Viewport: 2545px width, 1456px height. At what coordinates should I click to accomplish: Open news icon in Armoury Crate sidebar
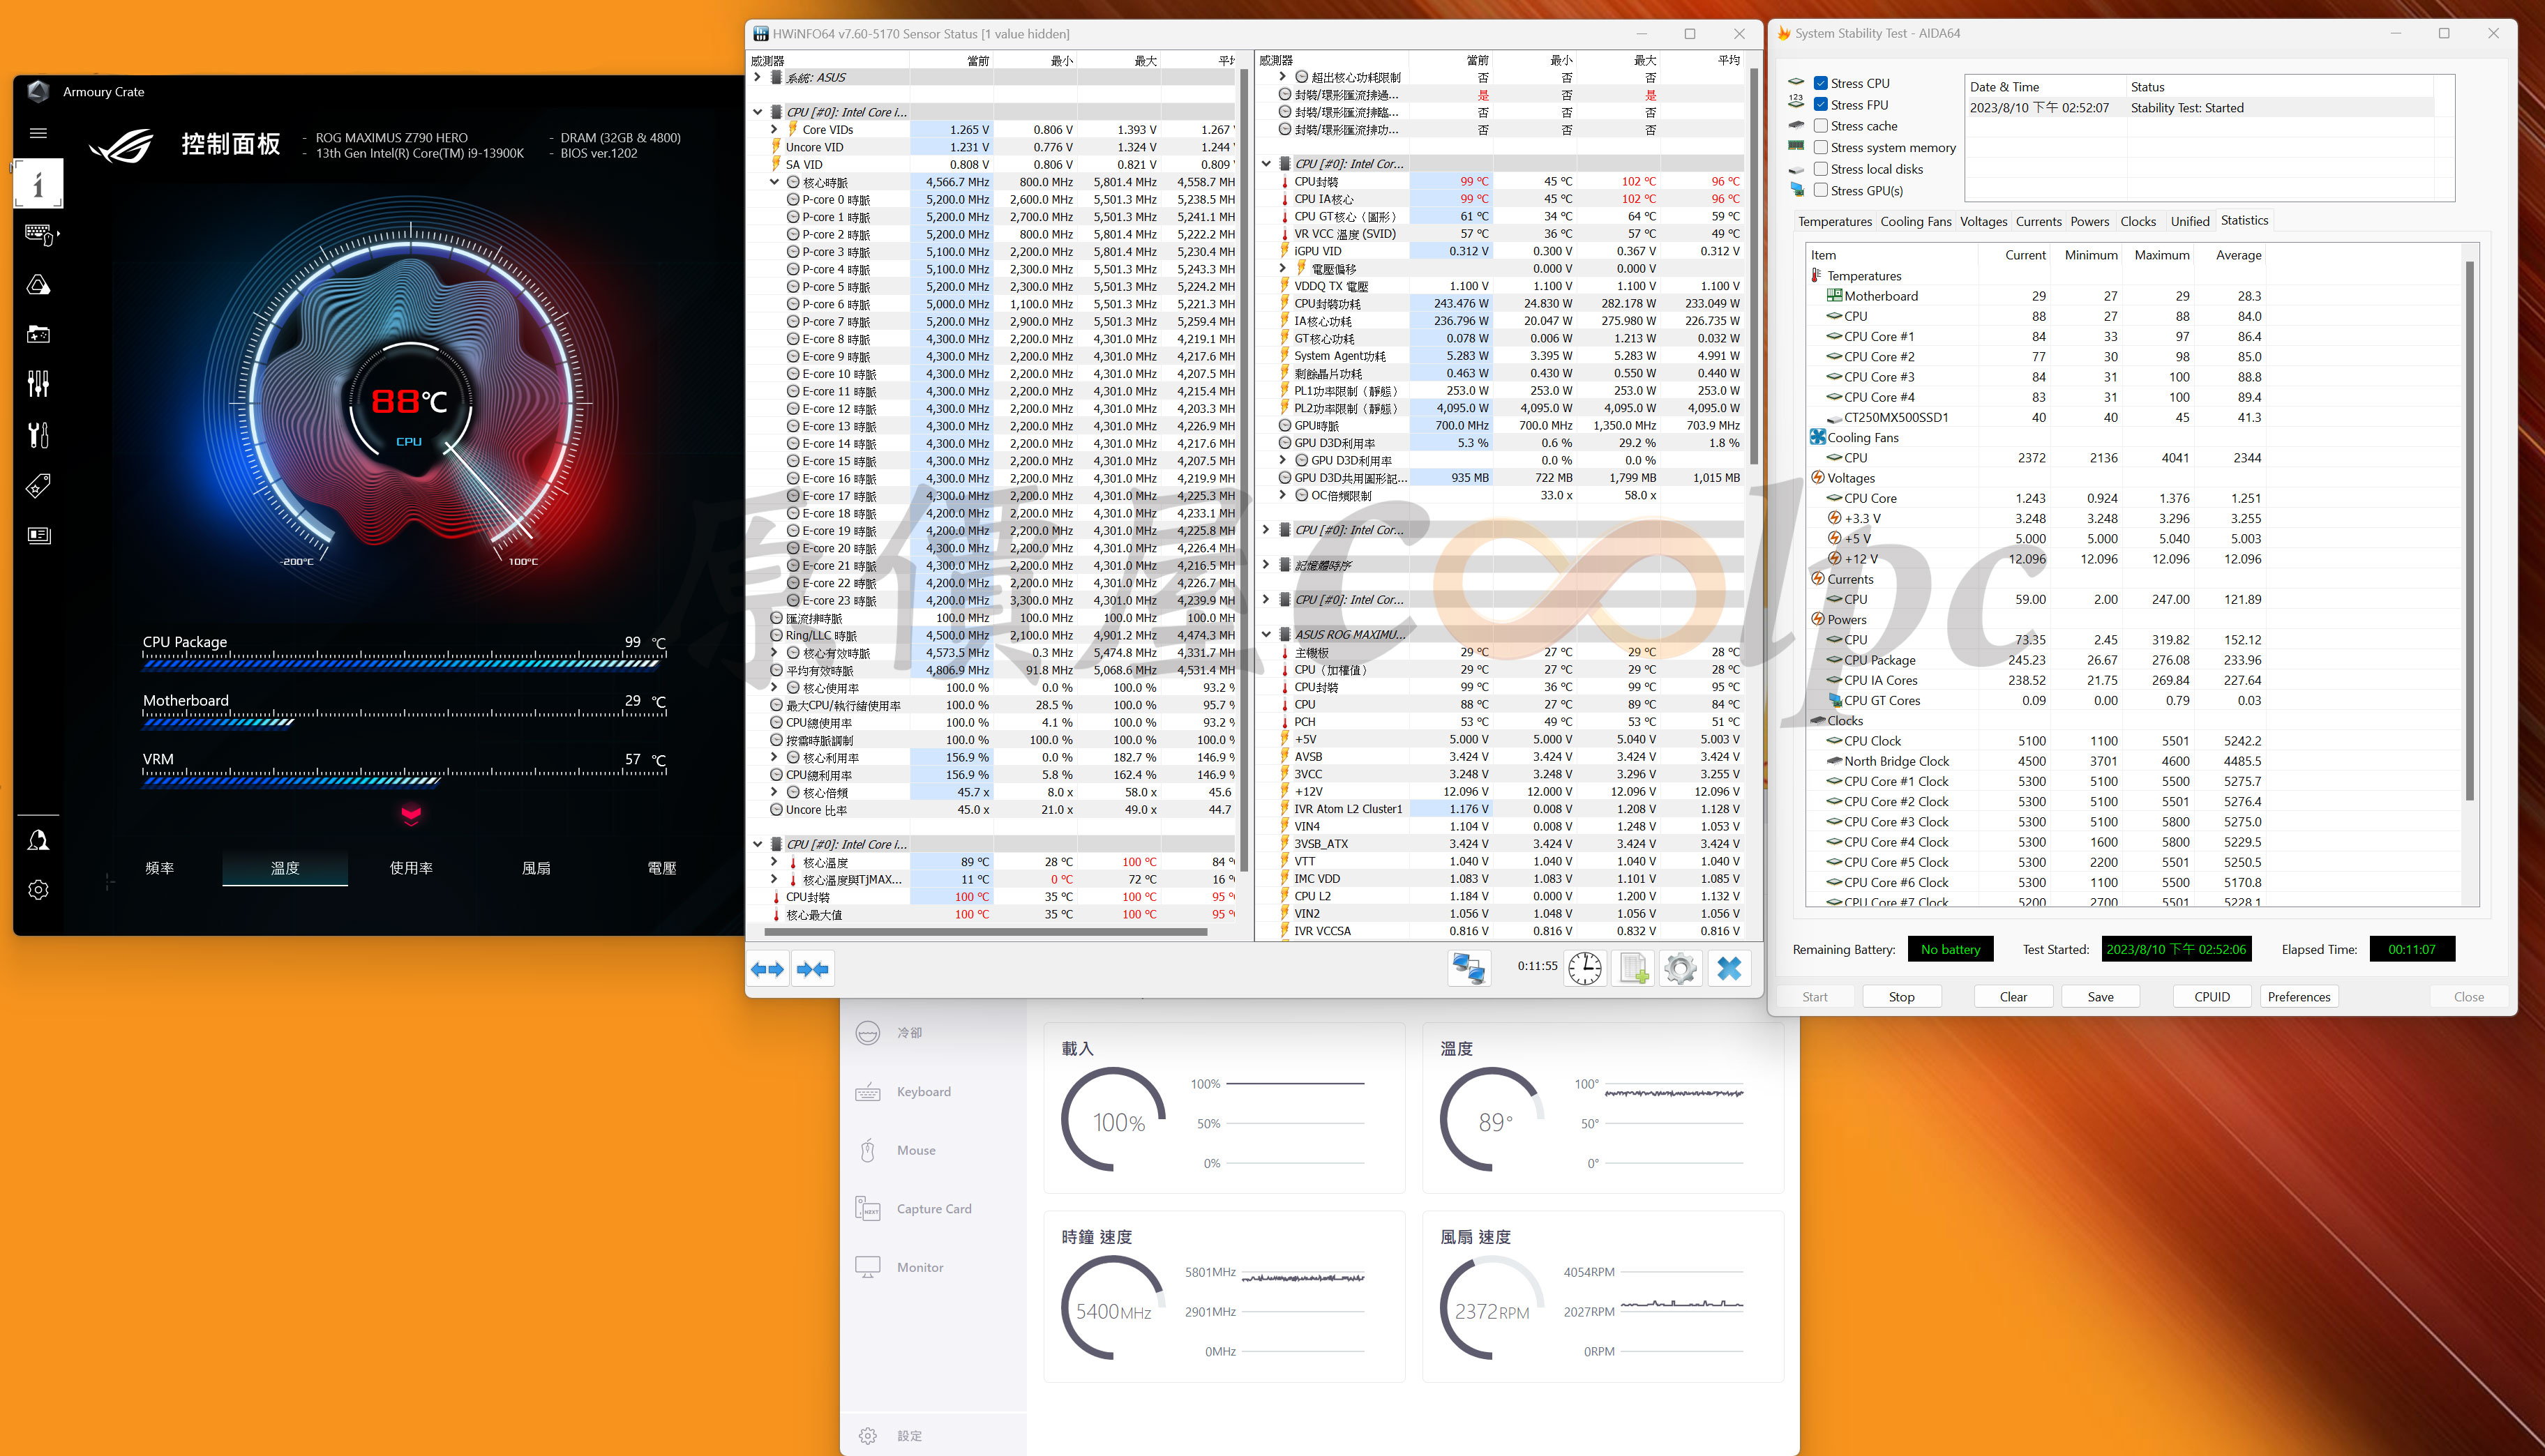(x=38, y=536)
